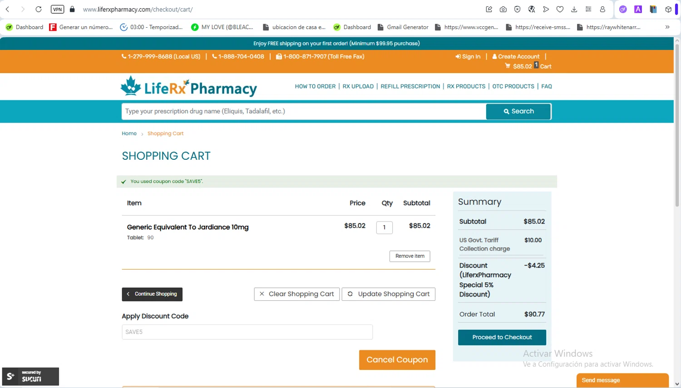The height and width of the screenshot is (388, 681).
Task: Go back to the previous page
Action: coord(8,9)
